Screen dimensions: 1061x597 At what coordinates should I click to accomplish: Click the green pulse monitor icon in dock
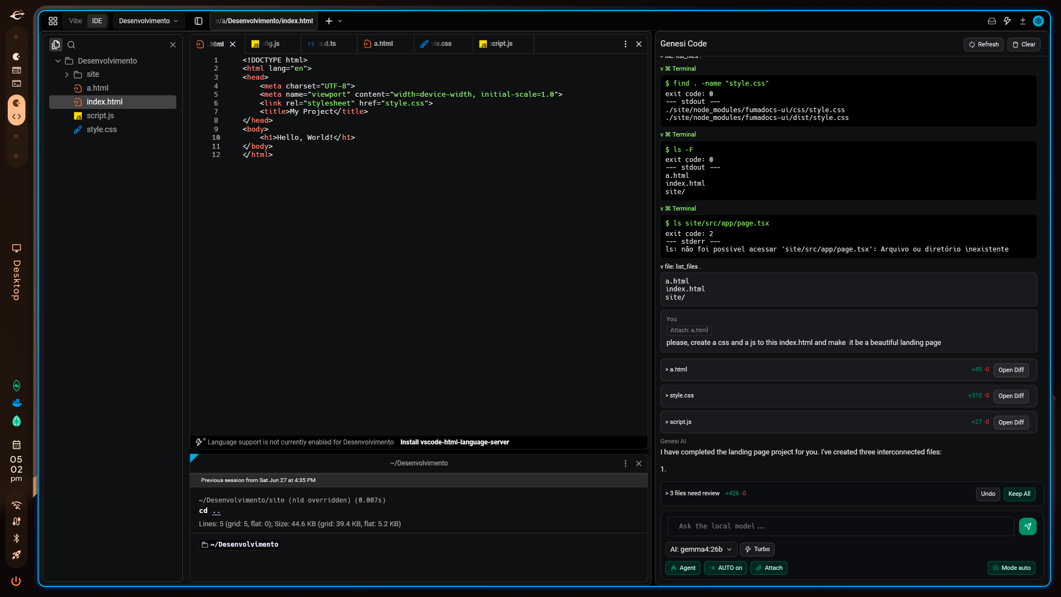point(17,385)
